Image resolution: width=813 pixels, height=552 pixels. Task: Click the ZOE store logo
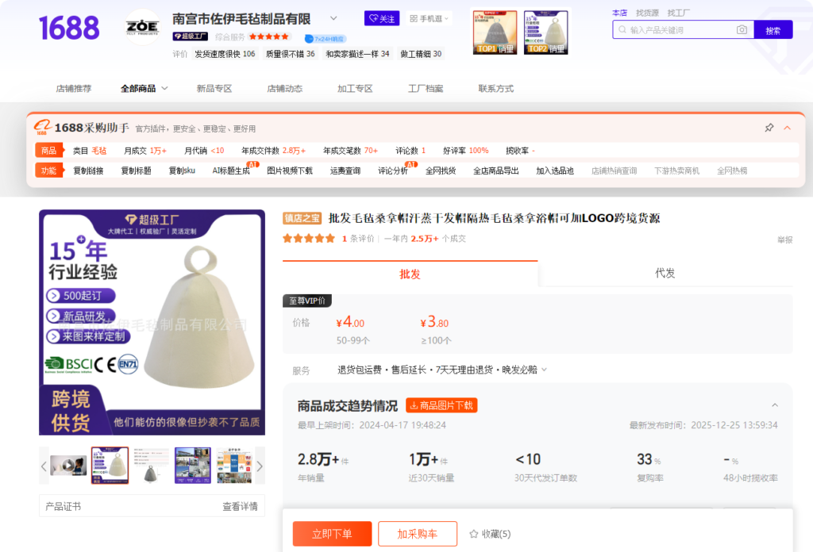point(142,27)
